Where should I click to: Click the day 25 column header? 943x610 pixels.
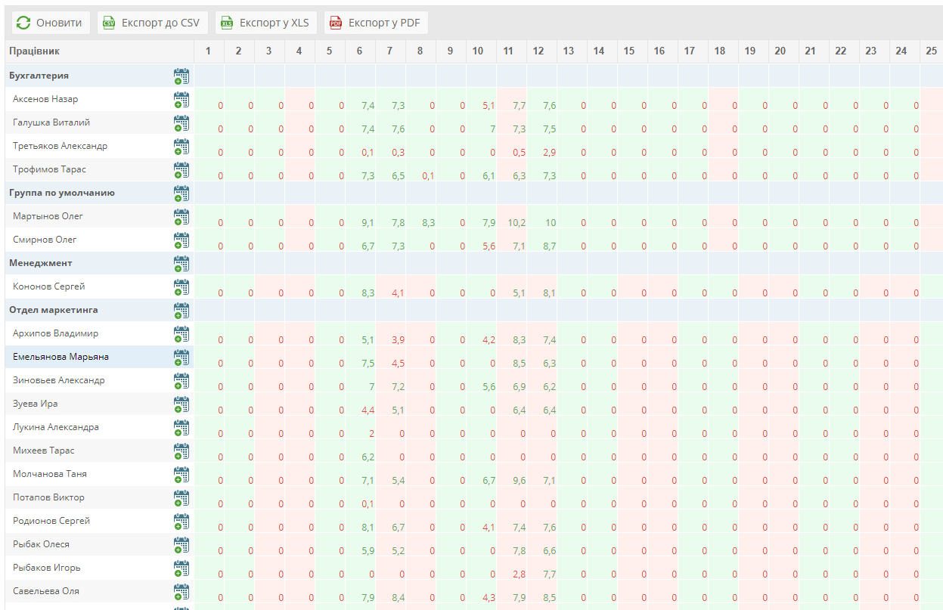point(931,51)
